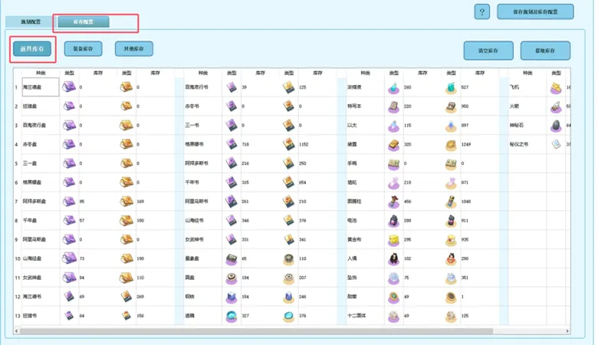Click gold-base doll icon in 人偶 row
This screenshot has height=345, width=598.
click(x=451, y=259)
